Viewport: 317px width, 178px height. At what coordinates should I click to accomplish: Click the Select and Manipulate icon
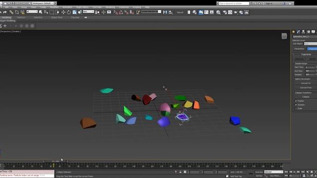[x=104, y=12]
